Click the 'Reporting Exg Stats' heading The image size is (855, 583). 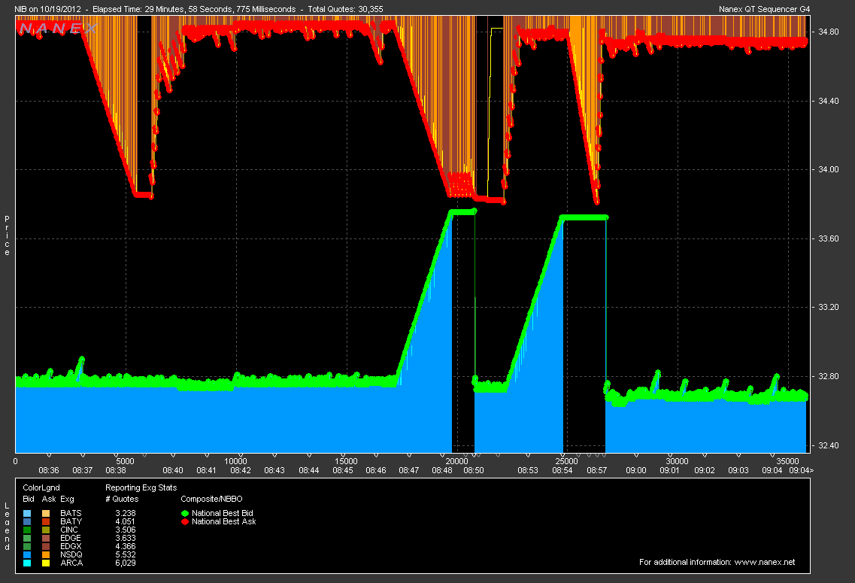click(141, 487)
